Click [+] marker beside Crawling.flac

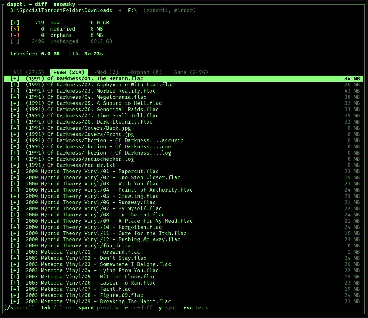pos(15,196)
